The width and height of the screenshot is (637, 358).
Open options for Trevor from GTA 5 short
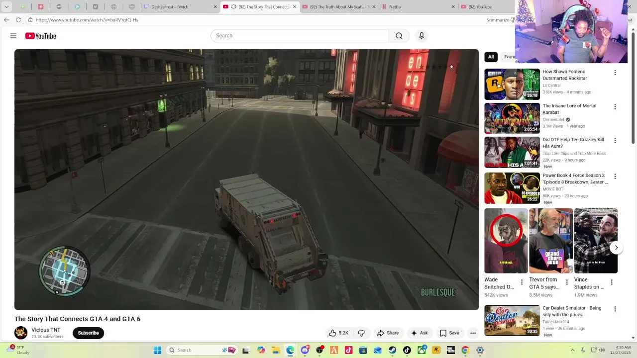click(x=566, y=282)
